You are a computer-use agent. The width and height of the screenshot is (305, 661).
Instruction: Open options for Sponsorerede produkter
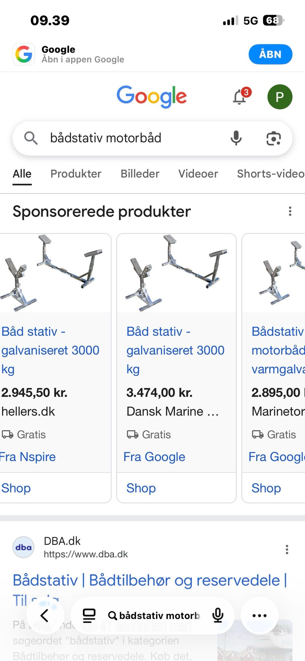290,211
